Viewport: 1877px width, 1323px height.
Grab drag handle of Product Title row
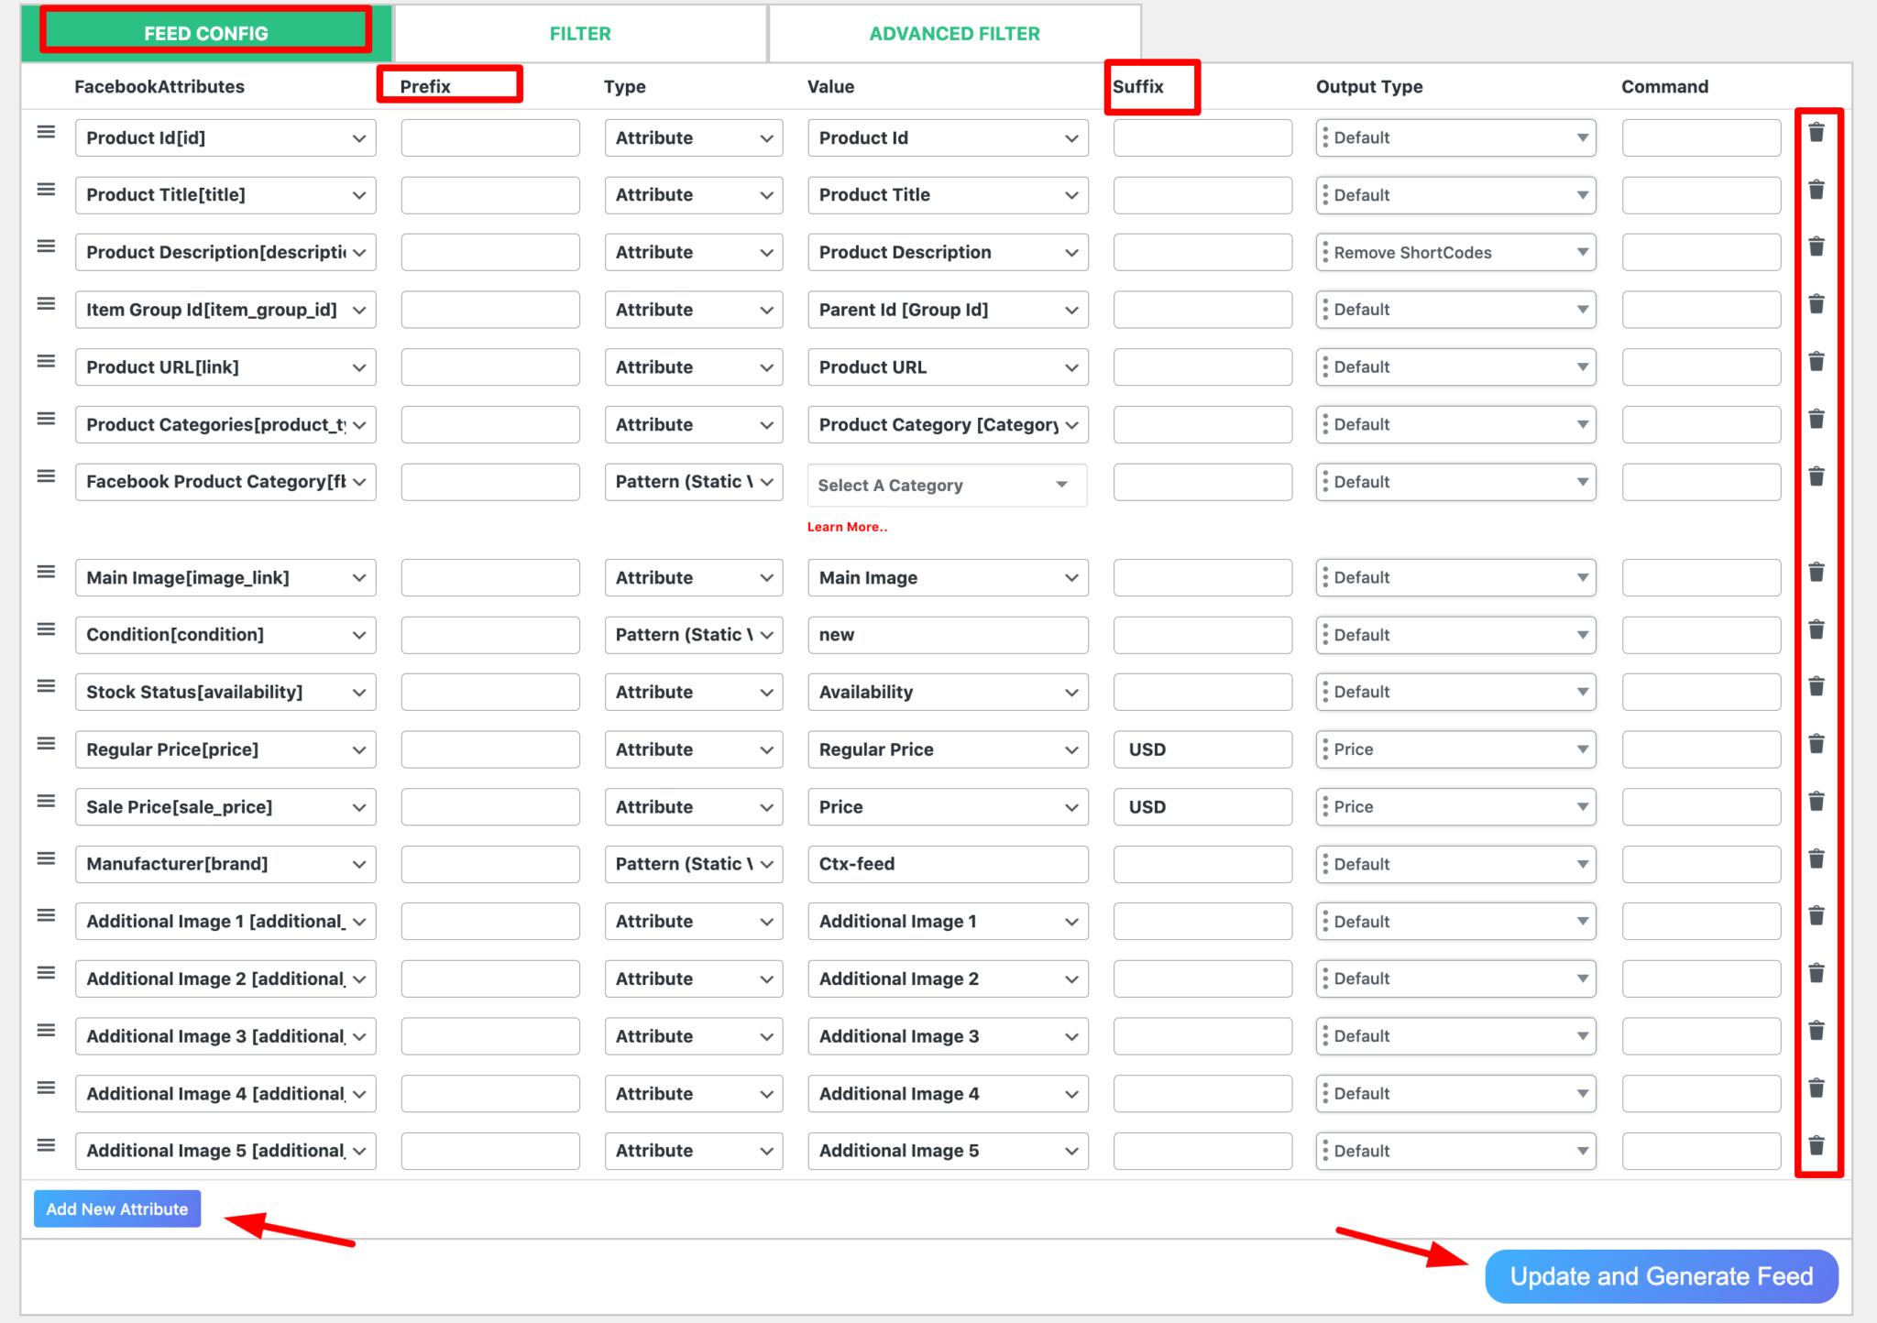(x=46, y=190)
